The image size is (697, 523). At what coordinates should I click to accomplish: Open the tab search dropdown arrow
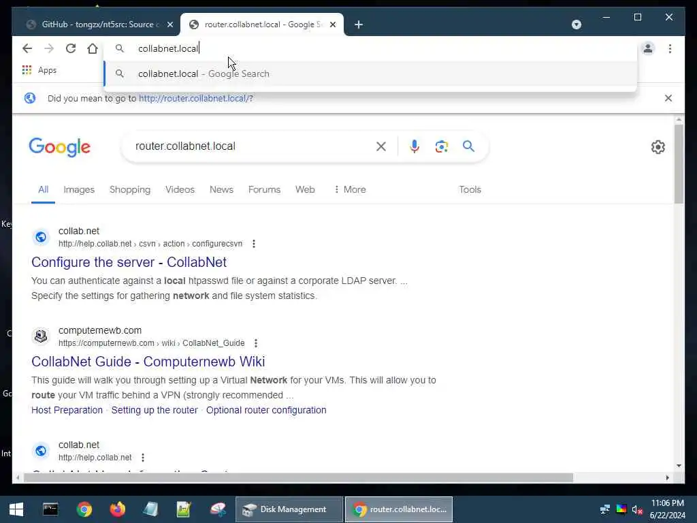point(576,25)
